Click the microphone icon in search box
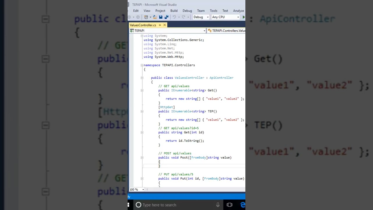This screenshot has height=210, width=373. (x=218, y=205)
